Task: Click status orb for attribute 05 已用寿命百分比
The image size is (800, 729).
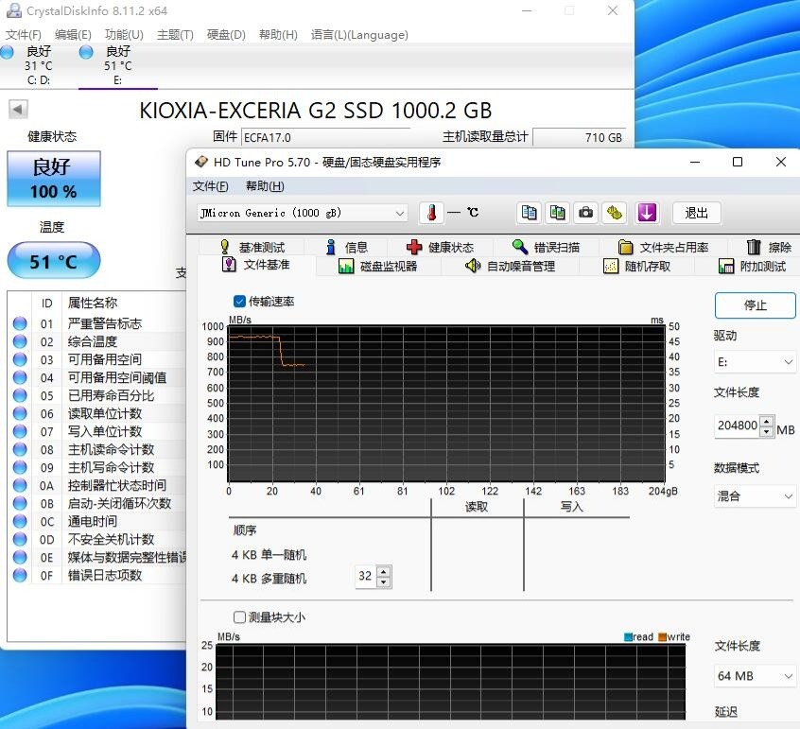Action: (20, 395)
